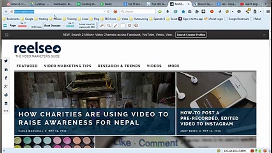This screenshot has height=153, width=272.
Task: Switch to the Dashboard tab
Action: [x=63, y=4]
